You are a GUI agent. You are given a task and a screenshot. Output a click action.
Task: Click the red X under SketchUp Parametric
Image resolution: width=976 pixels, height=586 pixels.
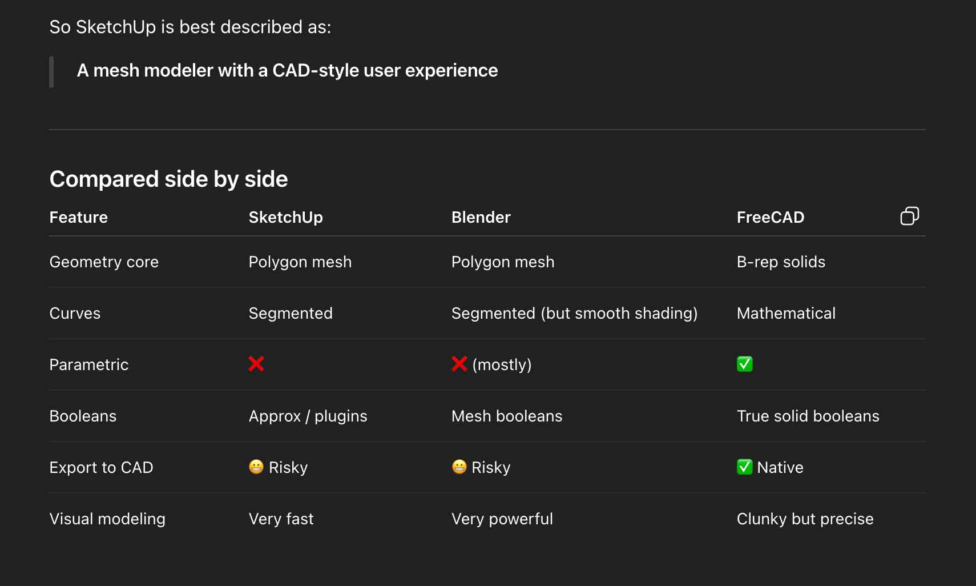point(256,364)
